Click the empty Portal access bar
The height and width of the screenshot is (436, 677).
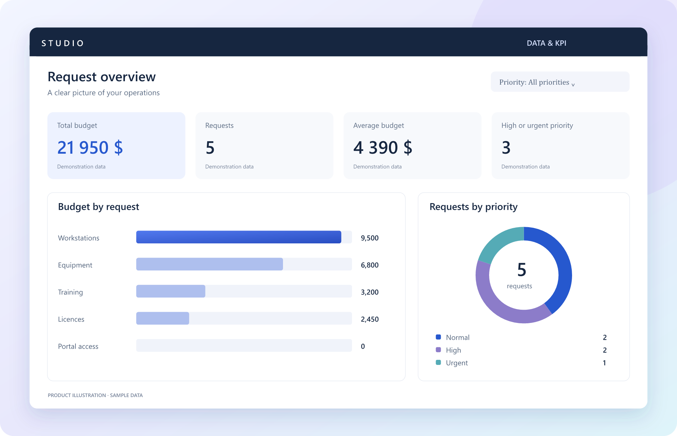(244, 345)
